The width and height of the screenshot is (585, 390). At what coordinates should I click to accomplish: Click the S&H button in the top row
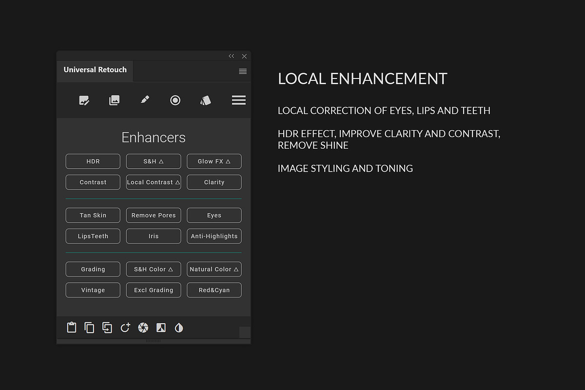click(x=154, y=161)
